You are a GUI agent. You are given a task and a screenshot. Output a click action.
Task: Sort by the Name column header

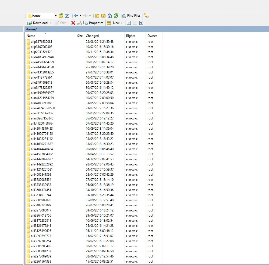click(45, 36)
